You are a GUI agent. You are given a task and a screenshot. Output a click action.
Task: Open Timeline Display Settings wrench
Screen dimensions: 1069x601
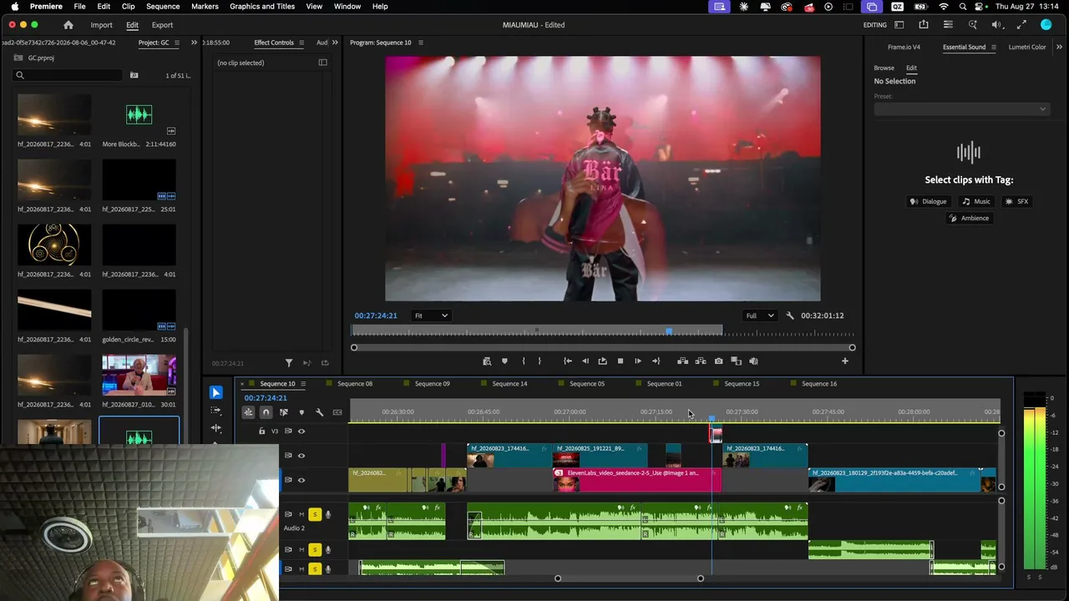click(319, 412)
